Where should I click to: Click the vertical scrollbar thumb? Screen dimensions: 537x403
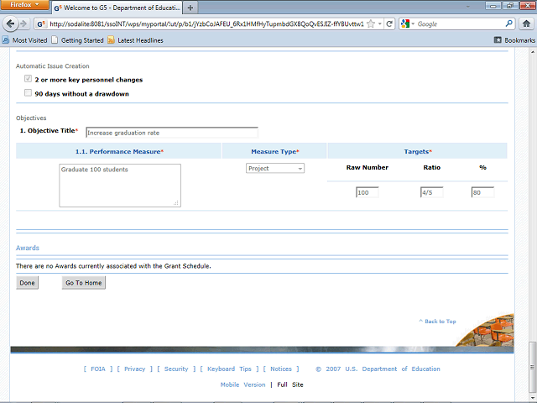533,367
